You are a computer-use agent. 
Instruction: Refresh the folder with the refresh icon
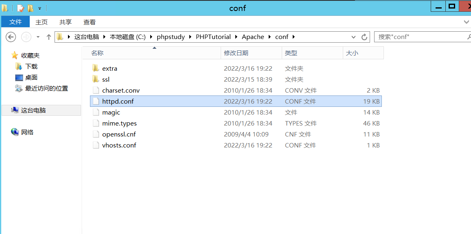point(364,37)
